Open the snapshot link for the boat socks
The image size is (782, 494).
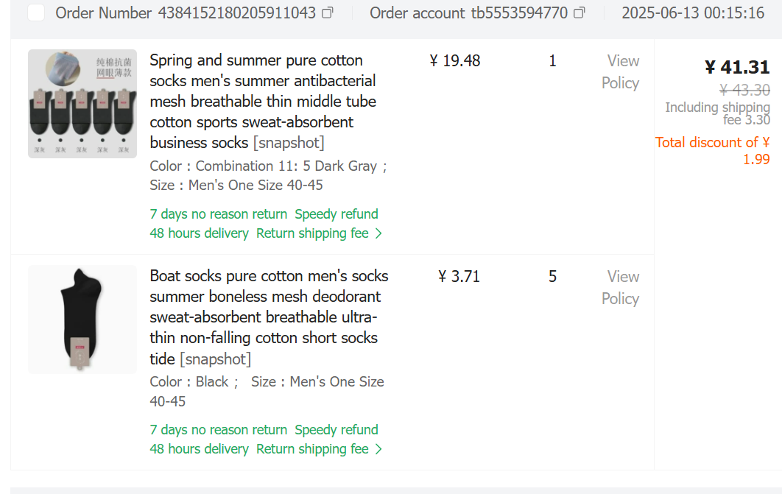click(x=216, y=359)
